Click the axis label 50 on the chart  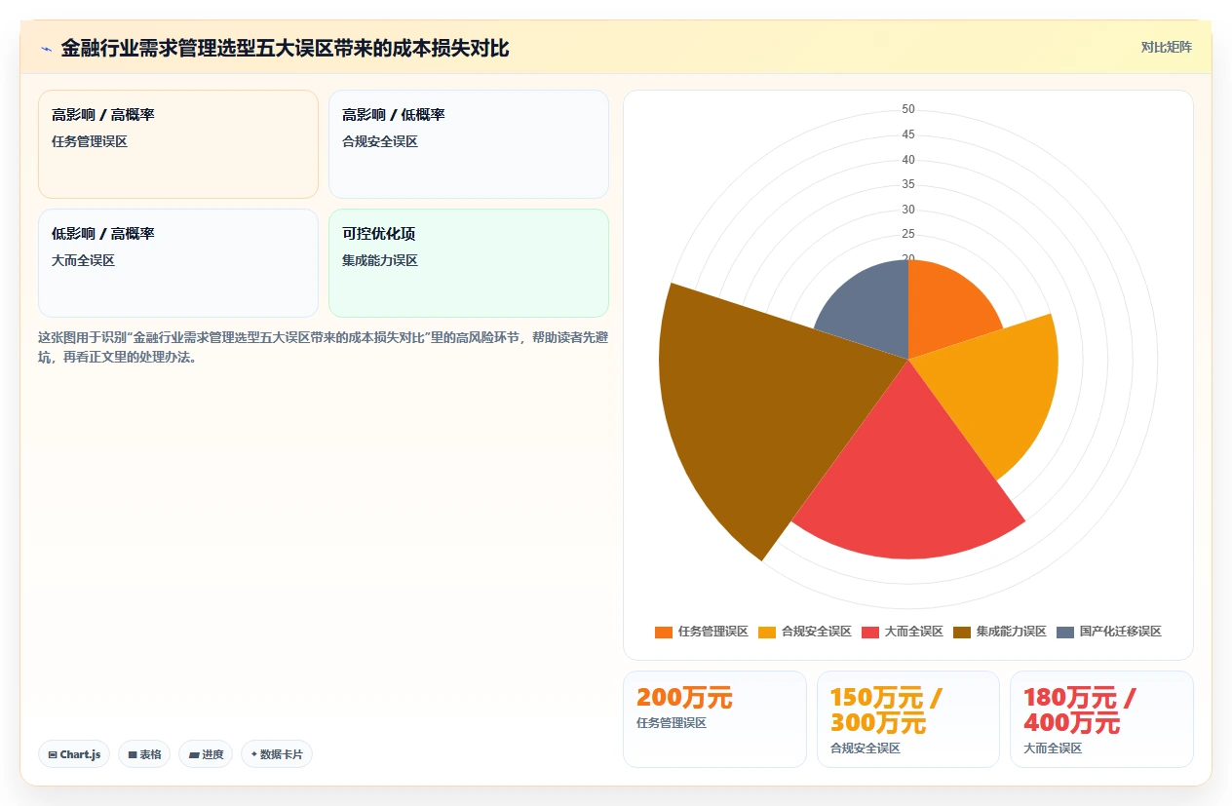tap(908, 109)
